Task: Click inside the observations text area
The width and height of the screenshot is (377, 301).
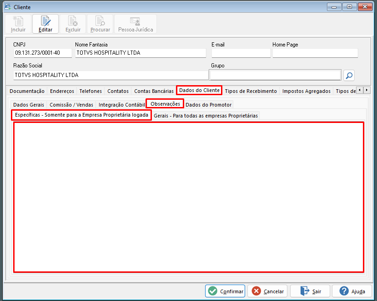Action: click(189, 197)
